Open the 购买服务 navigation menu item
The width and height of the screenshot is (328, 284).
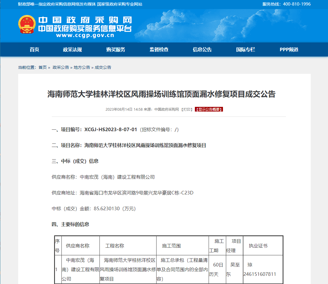pyautogui.click(x=116, y=49)
